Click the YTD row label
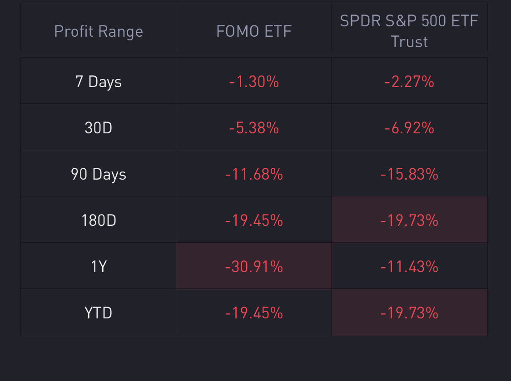 (99, 313)
